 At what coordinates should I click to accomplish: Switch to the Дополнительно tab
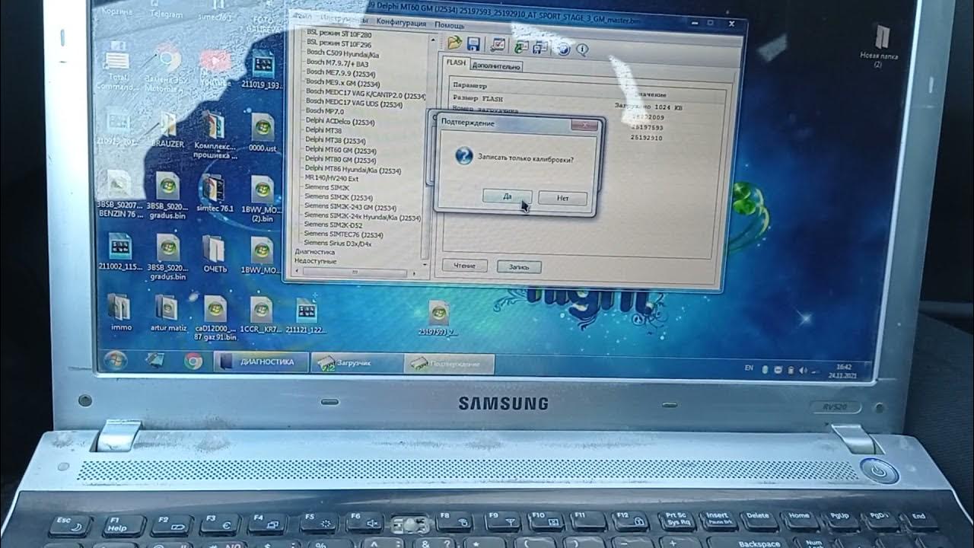click(x=496, y=66)
